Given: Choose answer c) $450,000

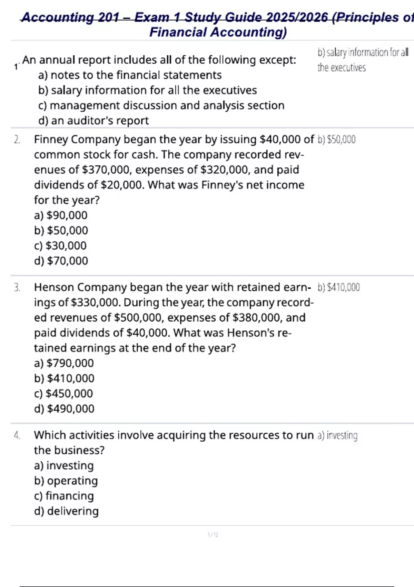Looking at the screenshot, I should [63, 393].
